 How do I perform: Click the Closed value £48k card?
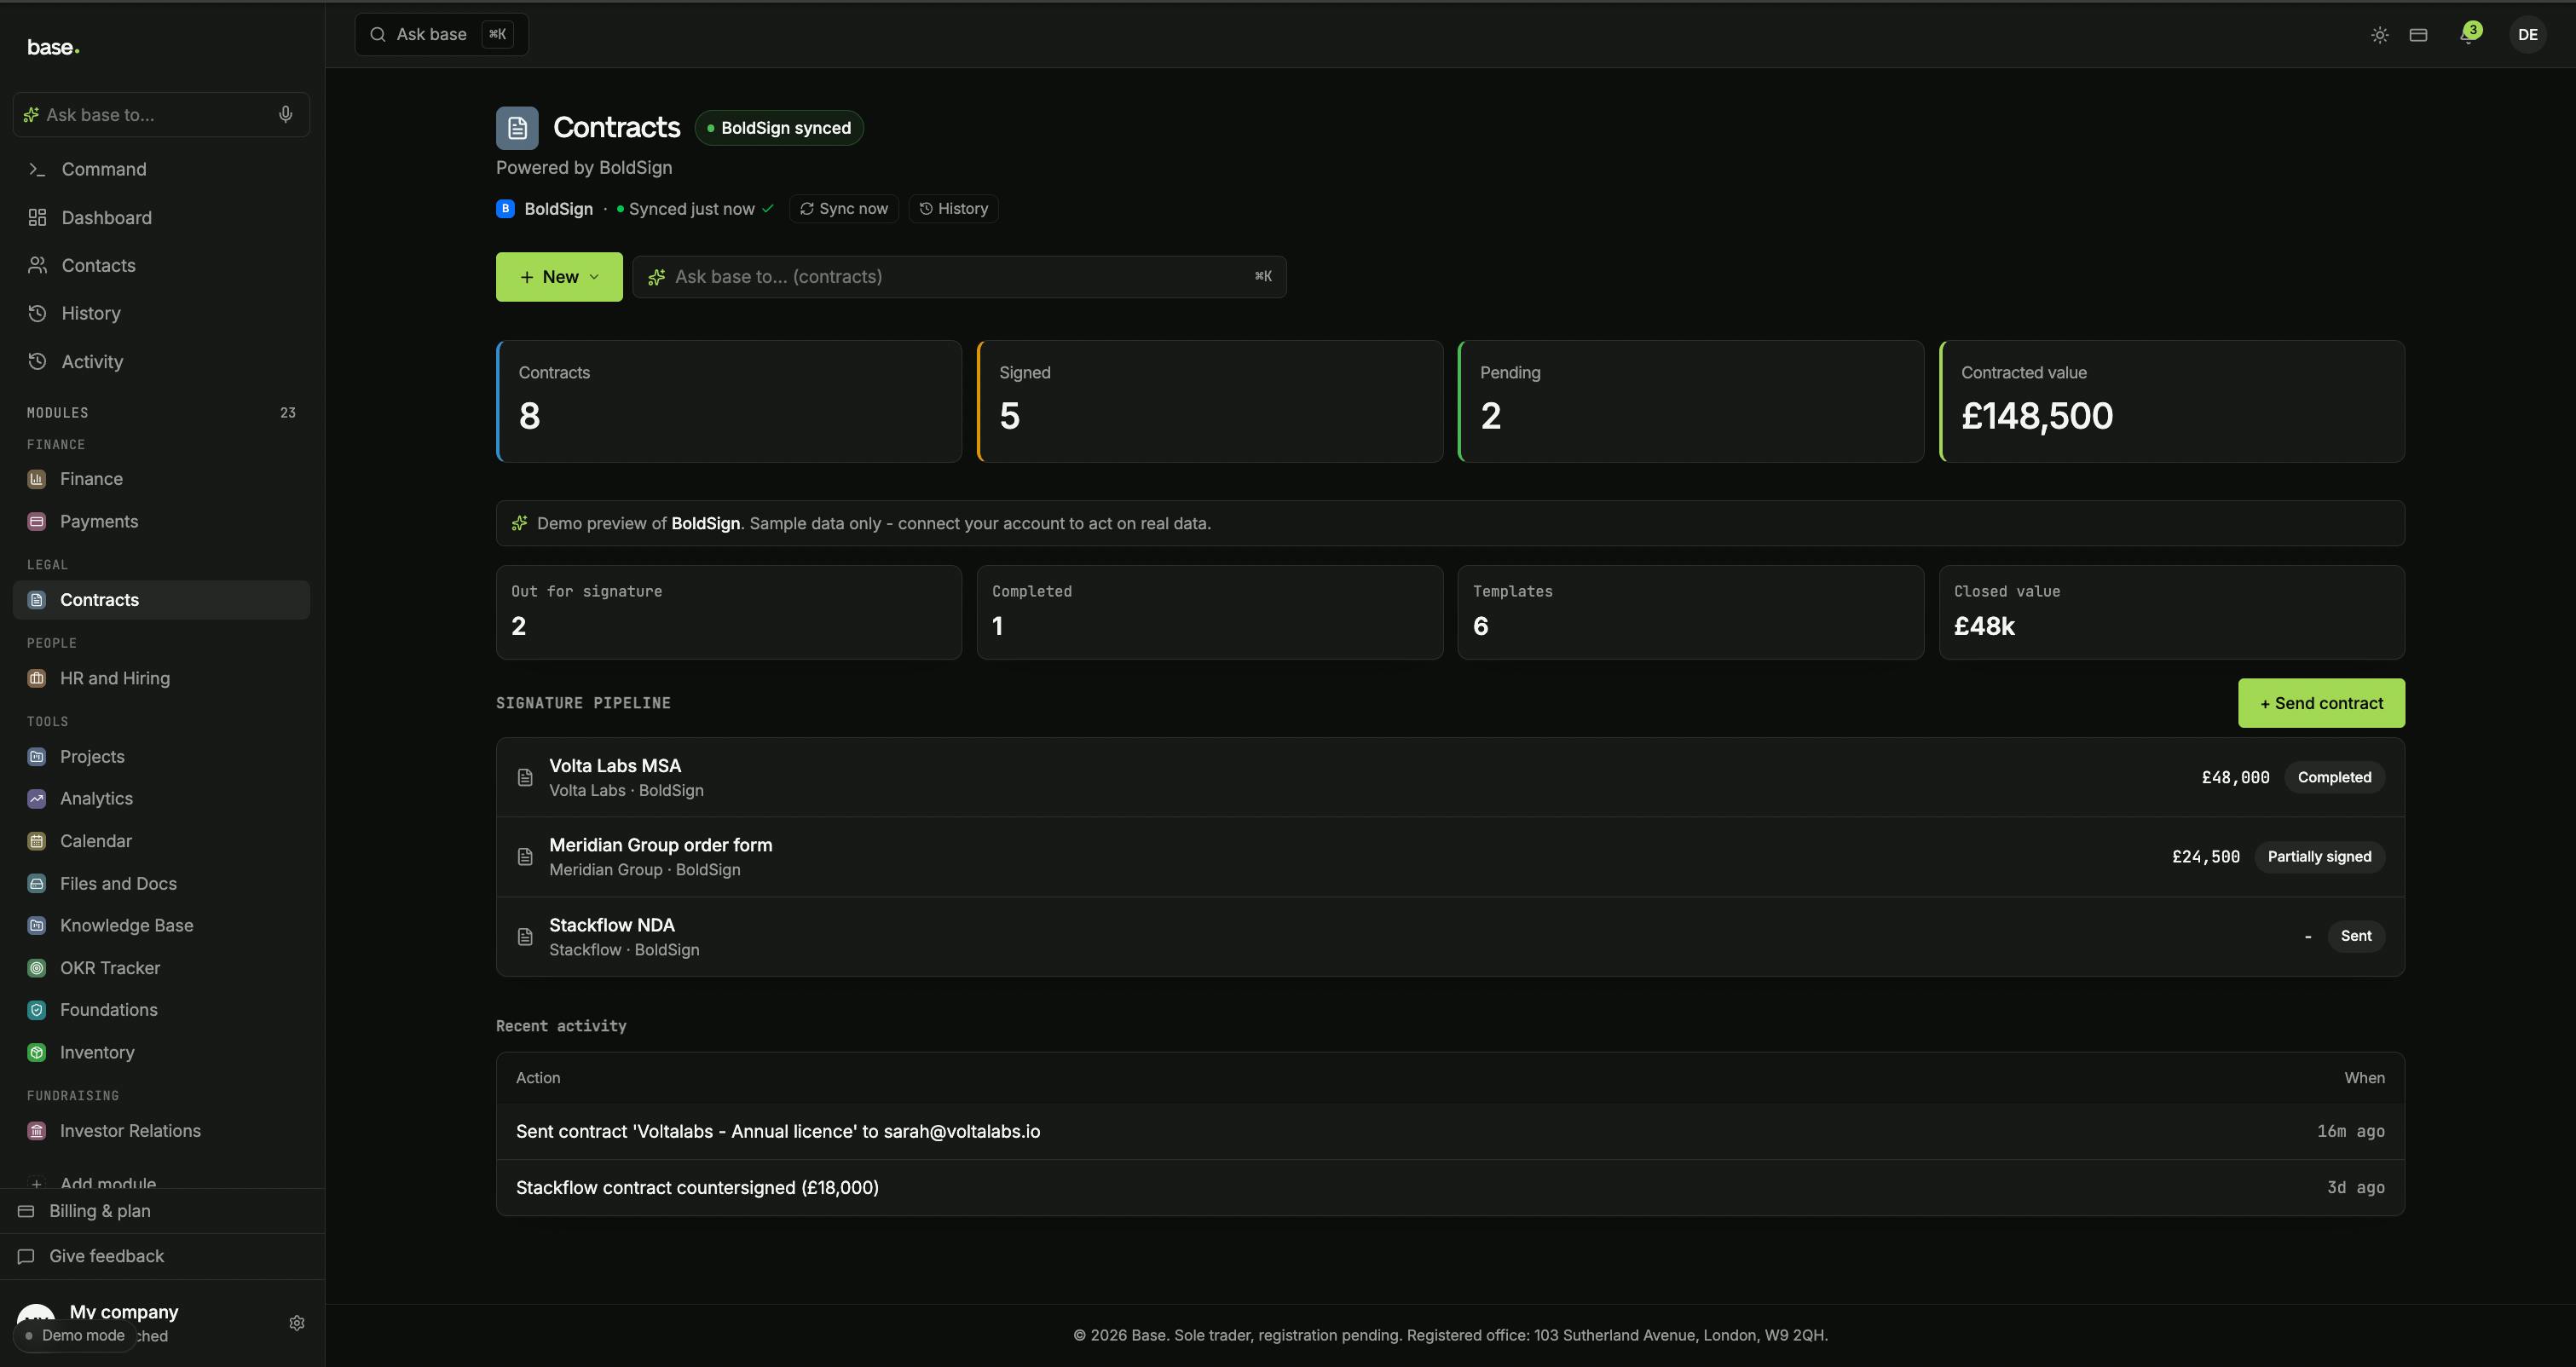pos(2172,612)
